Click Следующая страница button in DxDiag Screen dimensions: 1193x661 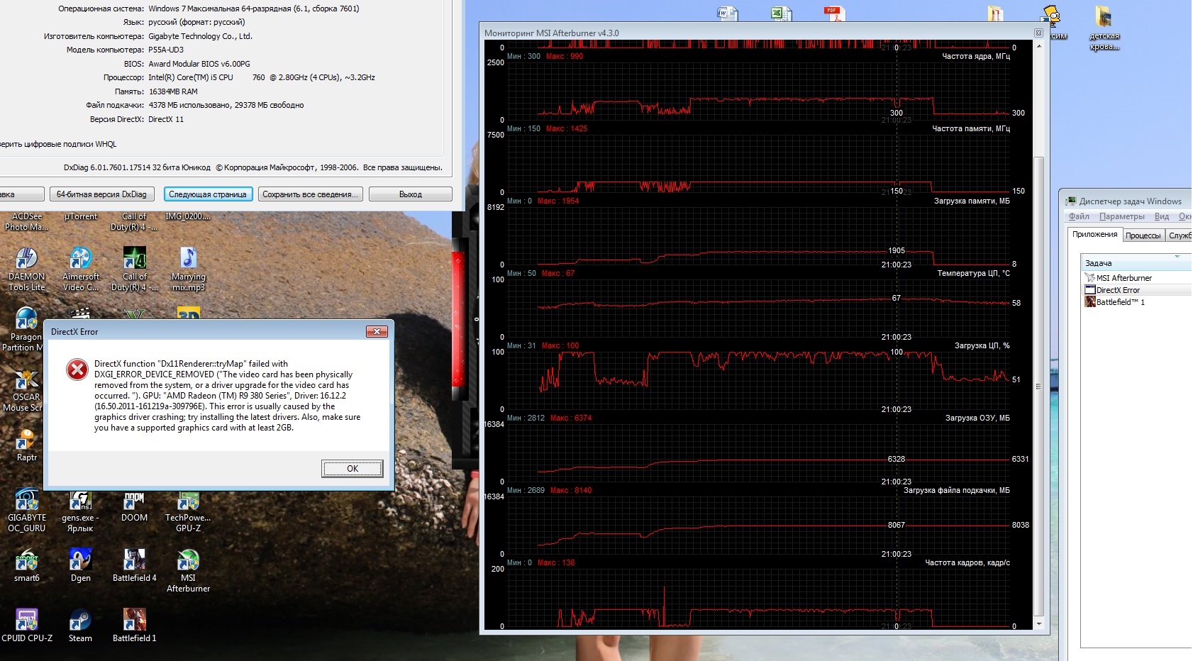coord(208,194)
